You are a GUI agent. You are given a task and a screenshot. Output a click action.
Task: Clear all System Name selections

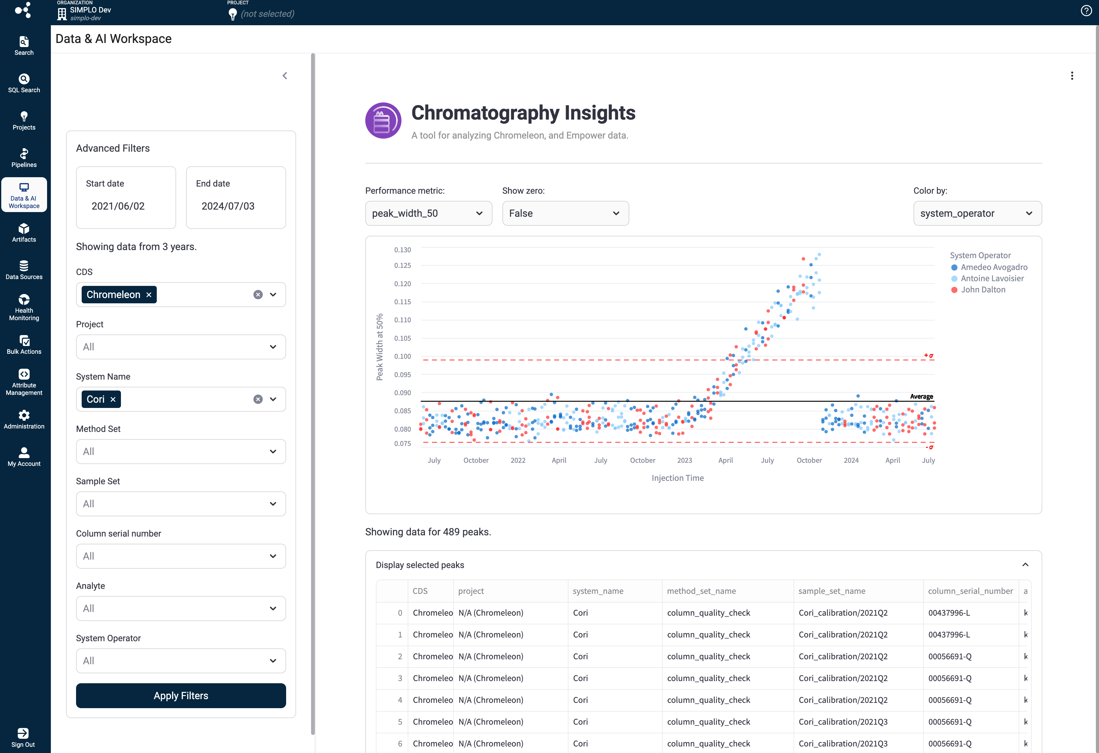point(258,399)
